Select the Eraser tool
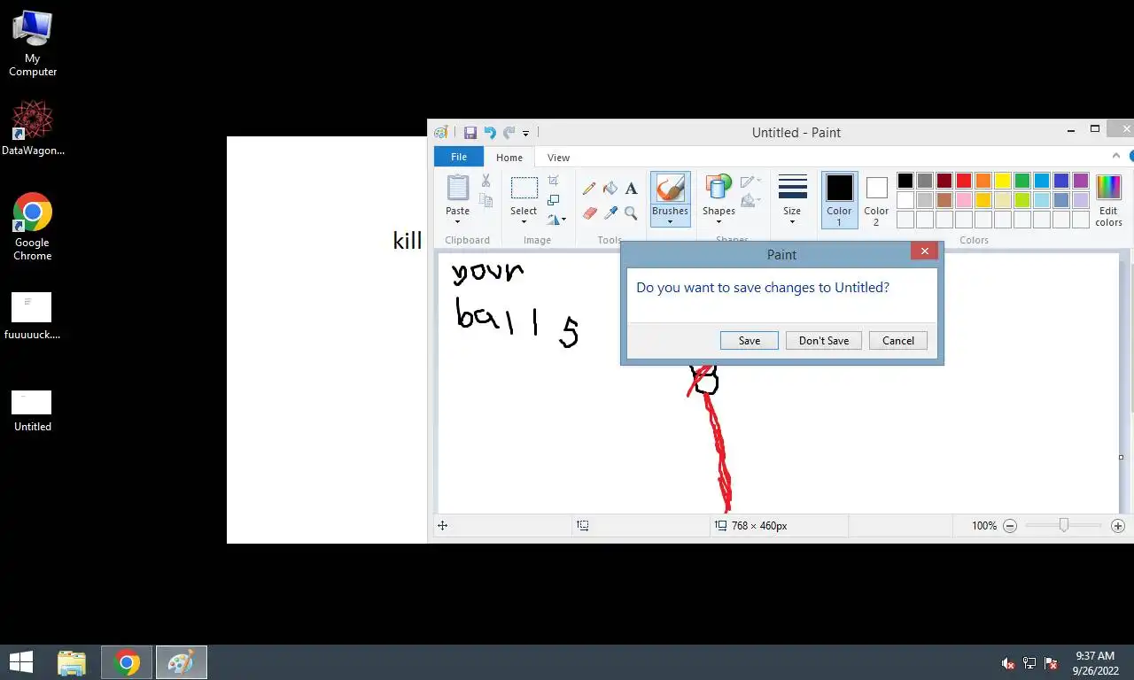The width and height of the screenshot is (1134, 680). coord(589,213)
